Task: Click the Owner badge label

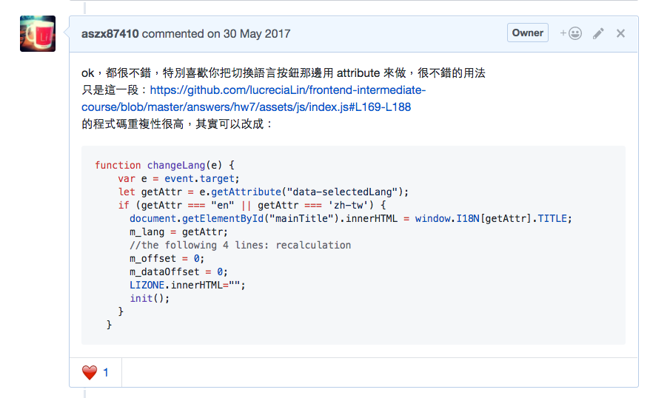Action: [527, 33]
